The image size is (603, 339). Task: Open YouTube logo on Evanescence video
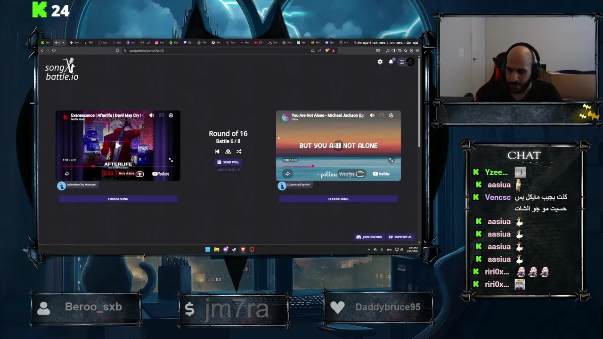coord(161,174)
